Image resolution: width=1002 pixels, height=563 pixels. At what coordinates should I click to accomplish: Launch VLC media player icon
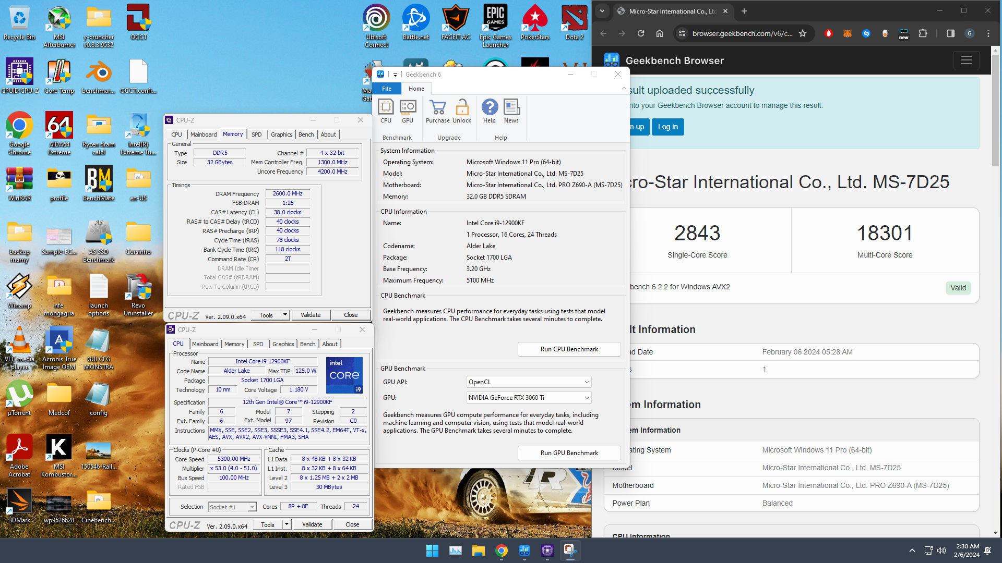coord(19,349)
